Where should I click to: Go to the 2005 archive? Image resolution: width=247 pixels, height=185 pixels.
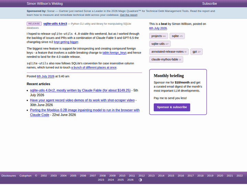(x=73, y=176)
